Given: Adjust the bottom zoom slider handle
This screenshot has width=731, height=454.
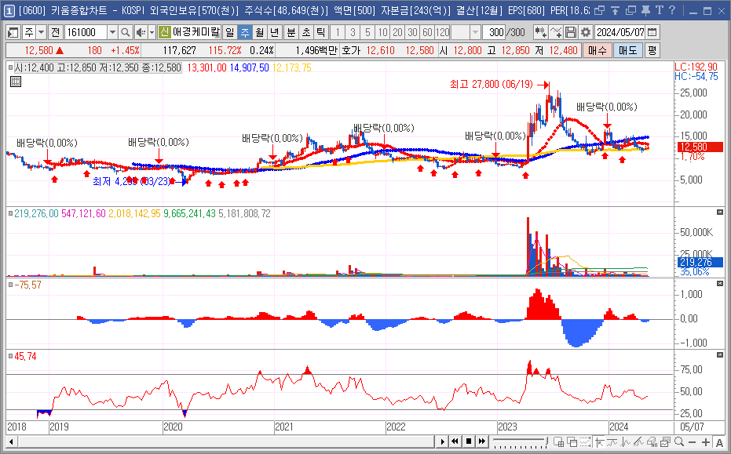Looking at the screenshot, I should click(546, 441).
